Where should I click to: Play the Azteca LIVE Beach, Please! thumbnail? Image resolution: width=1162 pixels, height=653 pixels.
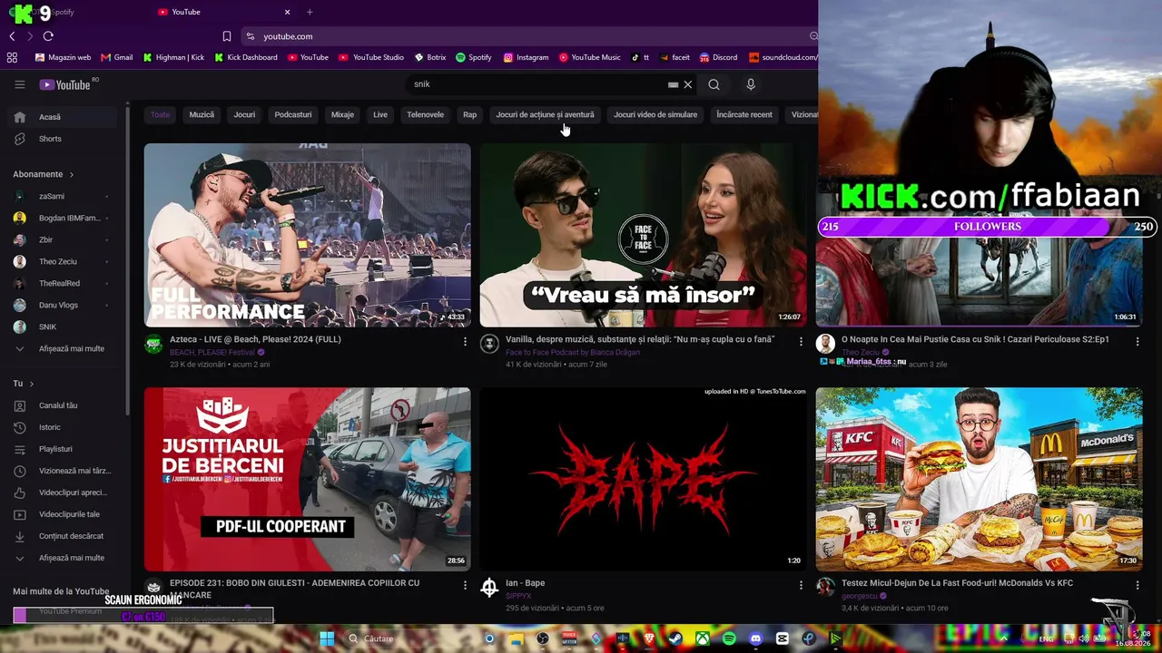(x=308, y=235)
